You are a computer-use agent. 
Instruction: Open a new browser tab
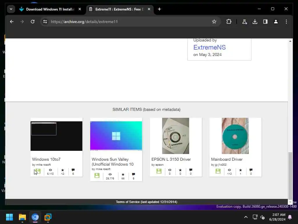159,9
